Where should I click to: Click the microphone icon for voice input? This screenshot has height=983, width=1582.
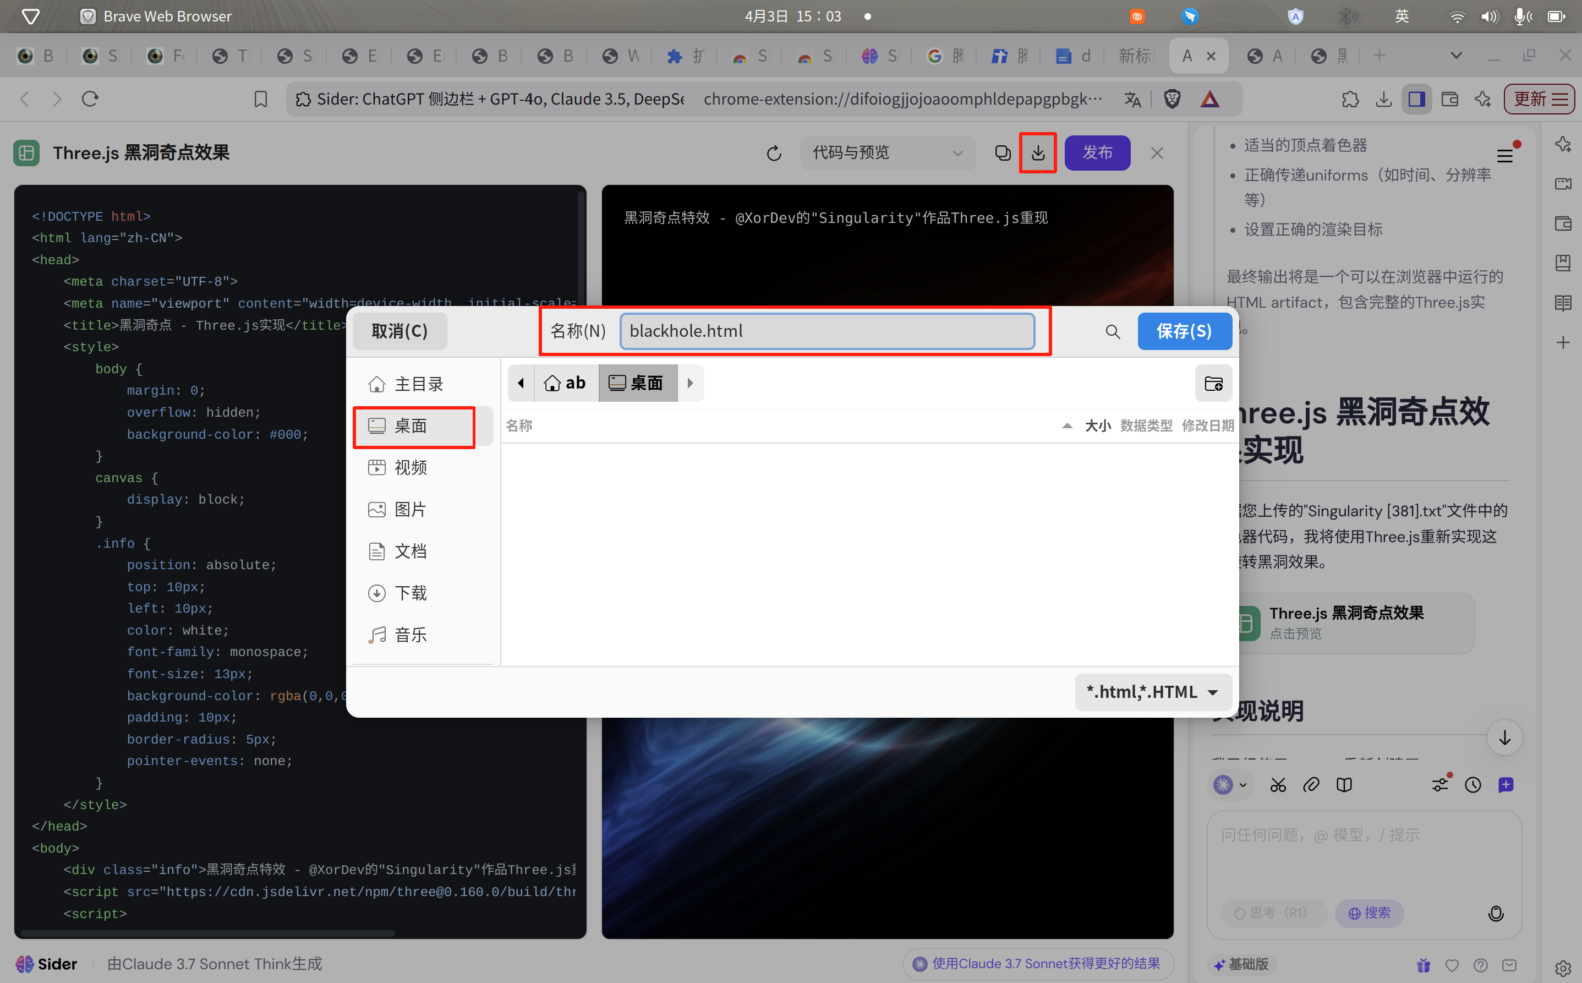pos(1496,914)
